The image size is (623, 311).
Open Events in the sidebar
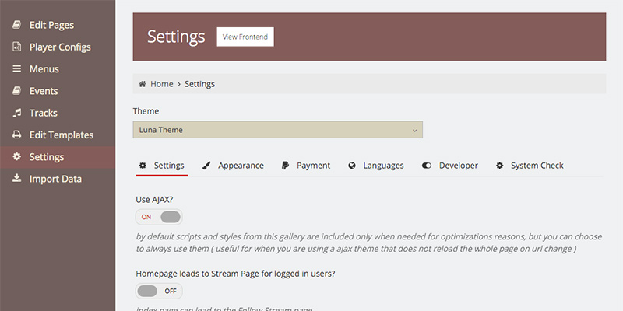pos(44,91)
